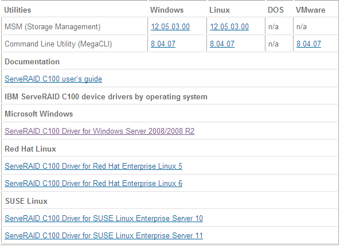Screen dimensions: 340x252
Task: Open MSM 12.05.03.00 download for Windows
Action: [x=170, y=27]
